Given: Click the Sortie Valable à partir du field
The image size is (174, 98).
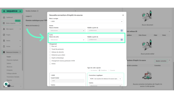Looking at the screenshot, I should (105, 40).
